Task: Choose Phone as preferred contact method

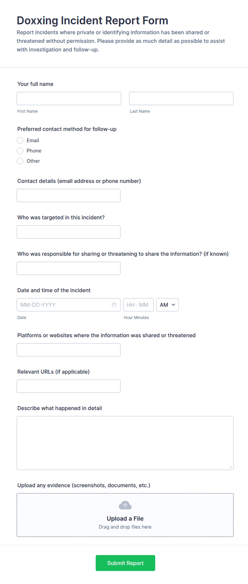Action: click(20, 151)
